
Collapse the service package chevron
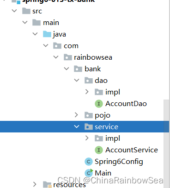(77, 127)
